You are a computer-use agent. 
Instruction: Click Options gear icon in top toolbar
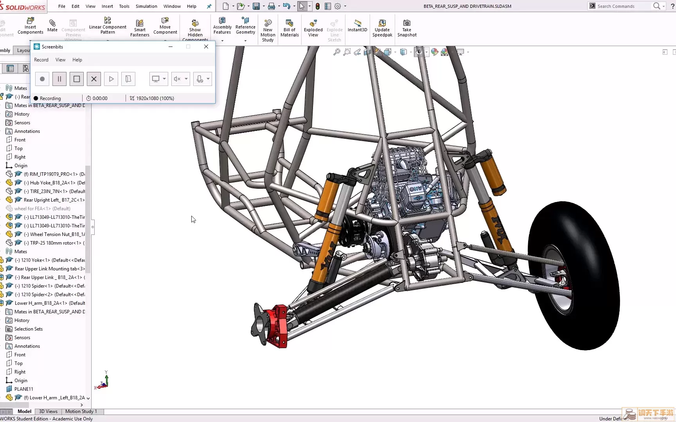point(338,6)
